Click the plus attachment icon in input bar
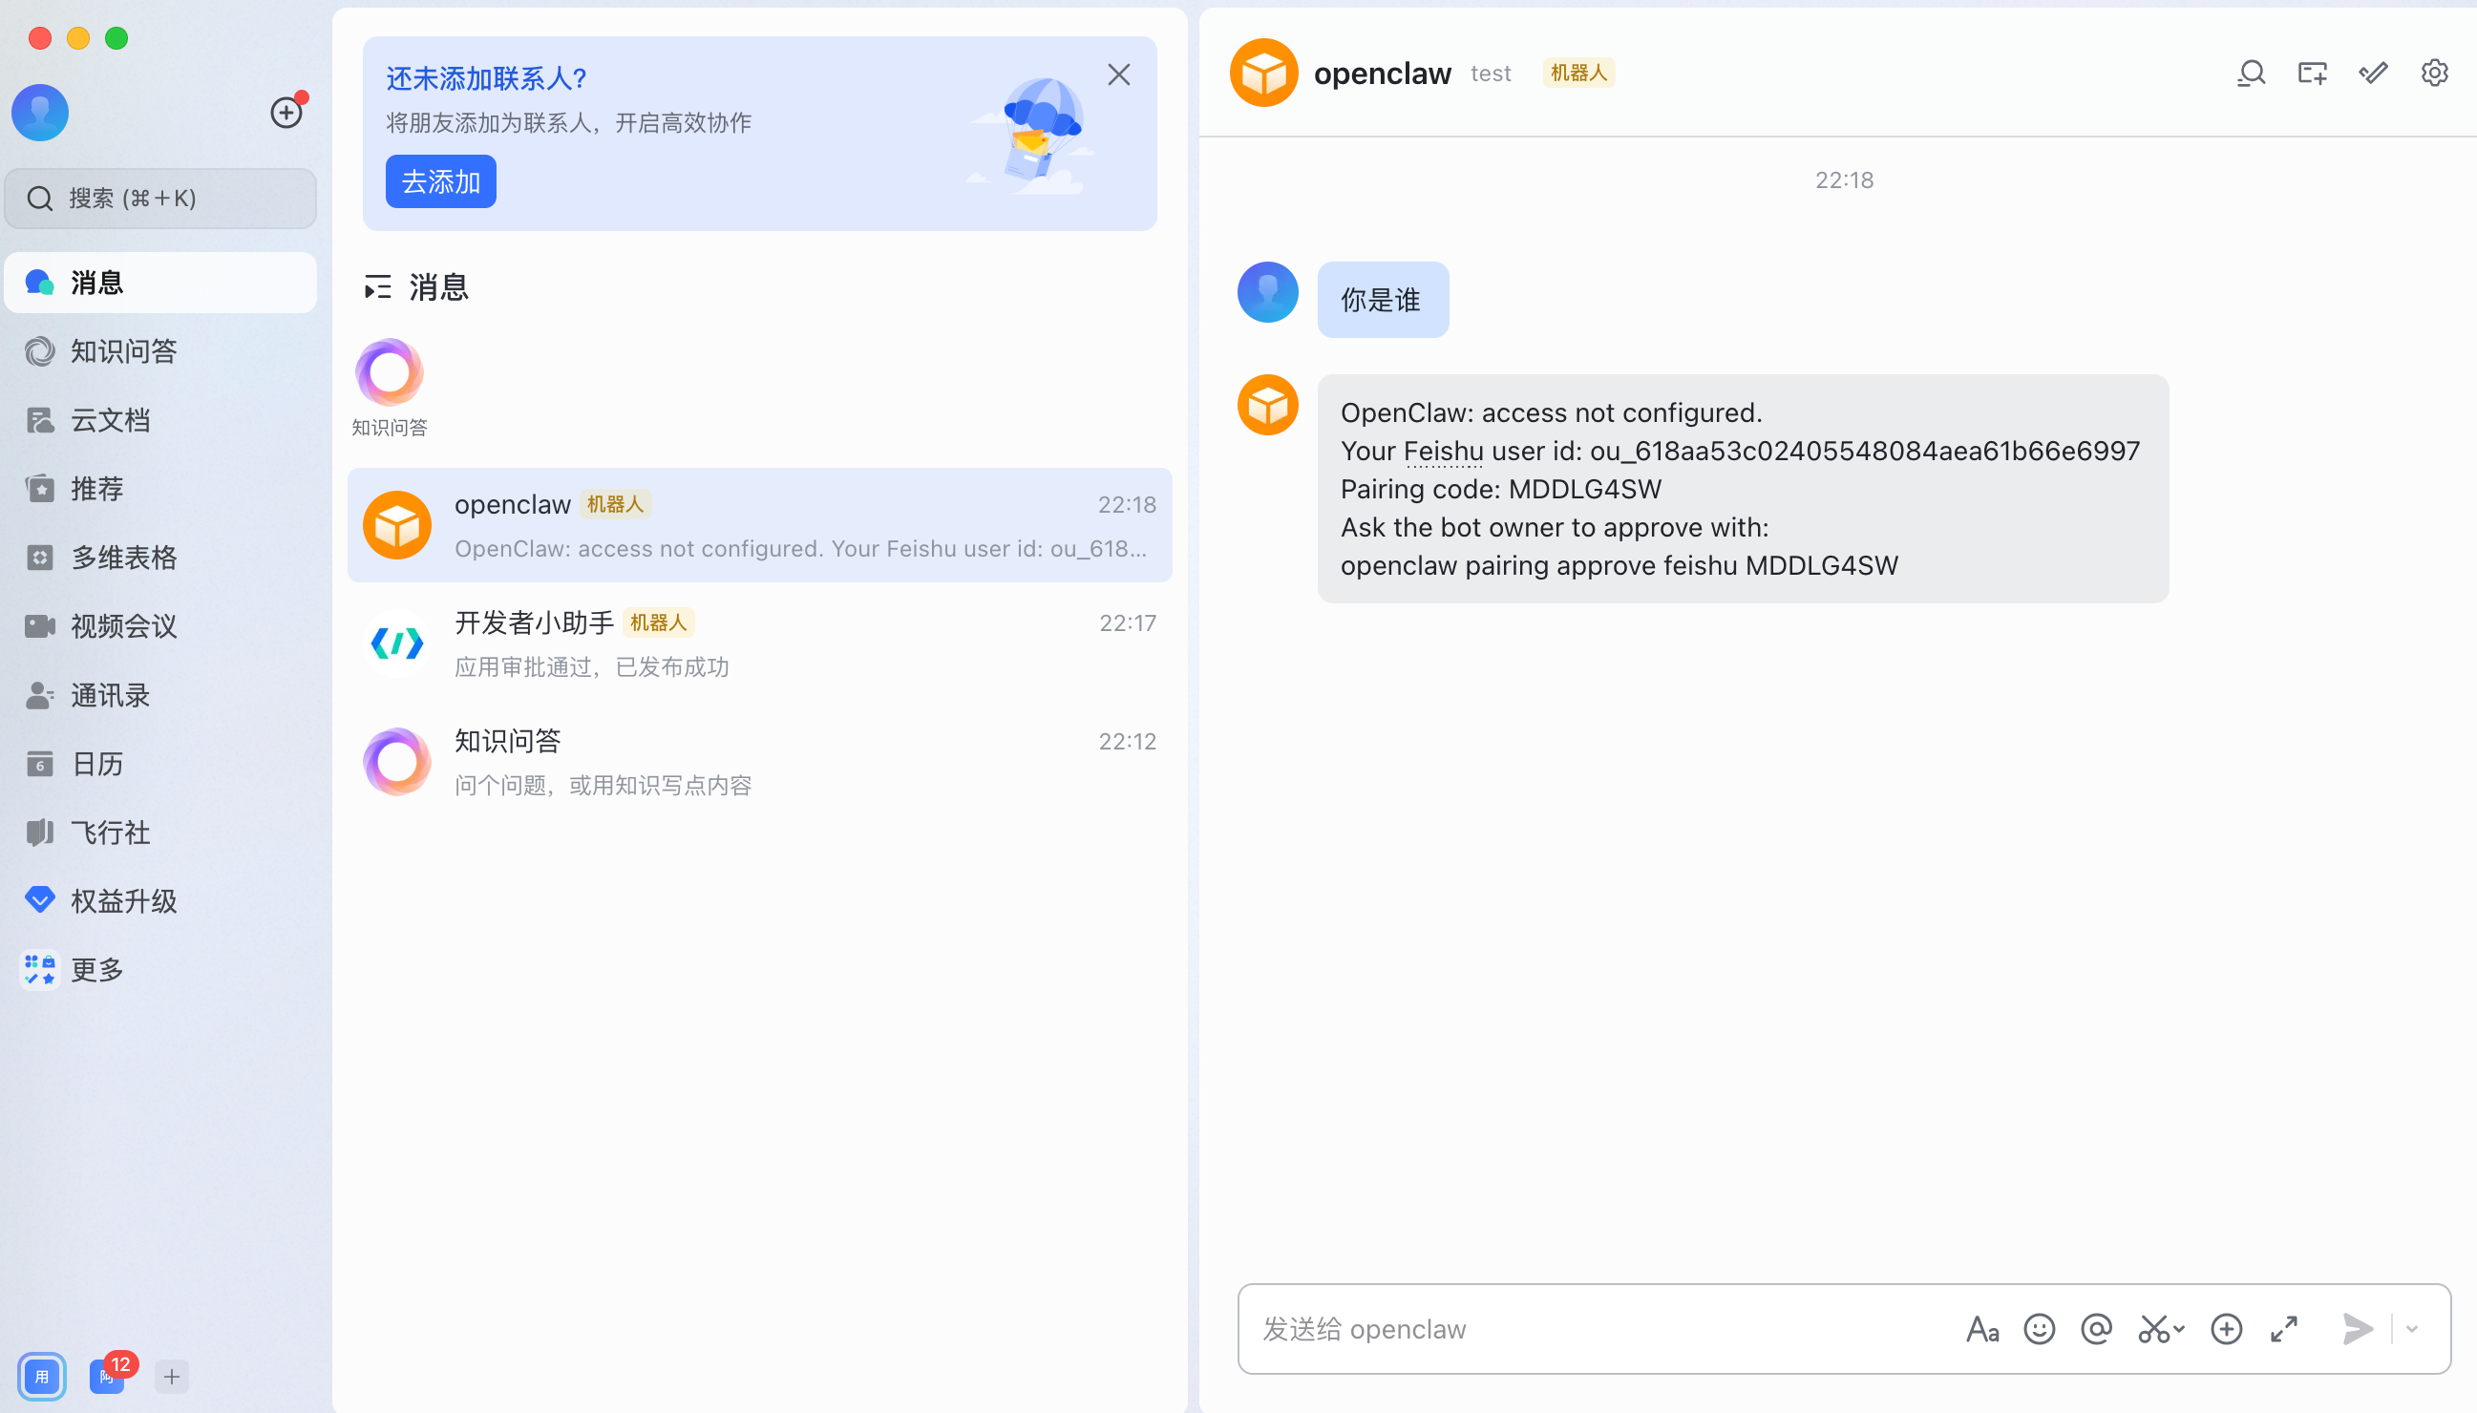This screenshot has width=2477, height=1413. 2226,1329
